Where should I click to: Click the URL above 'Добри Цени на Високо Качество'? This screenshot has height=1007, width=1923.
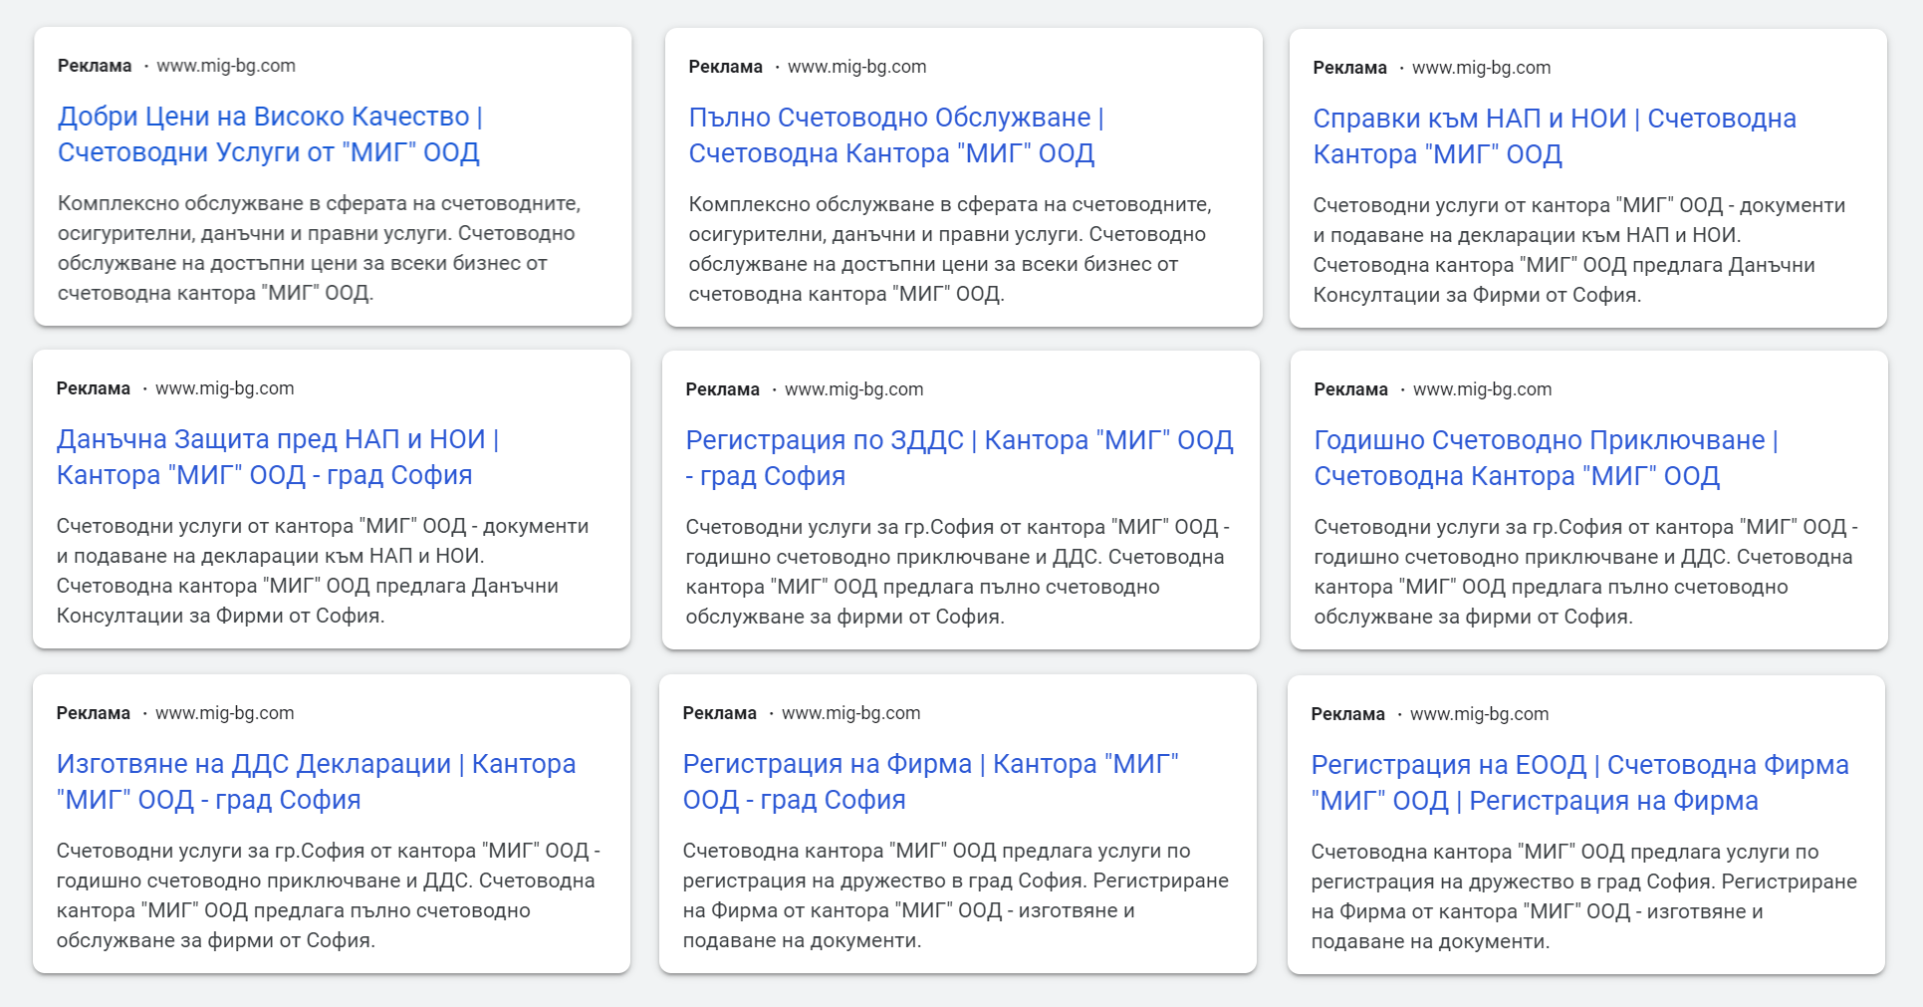point(226,66)
